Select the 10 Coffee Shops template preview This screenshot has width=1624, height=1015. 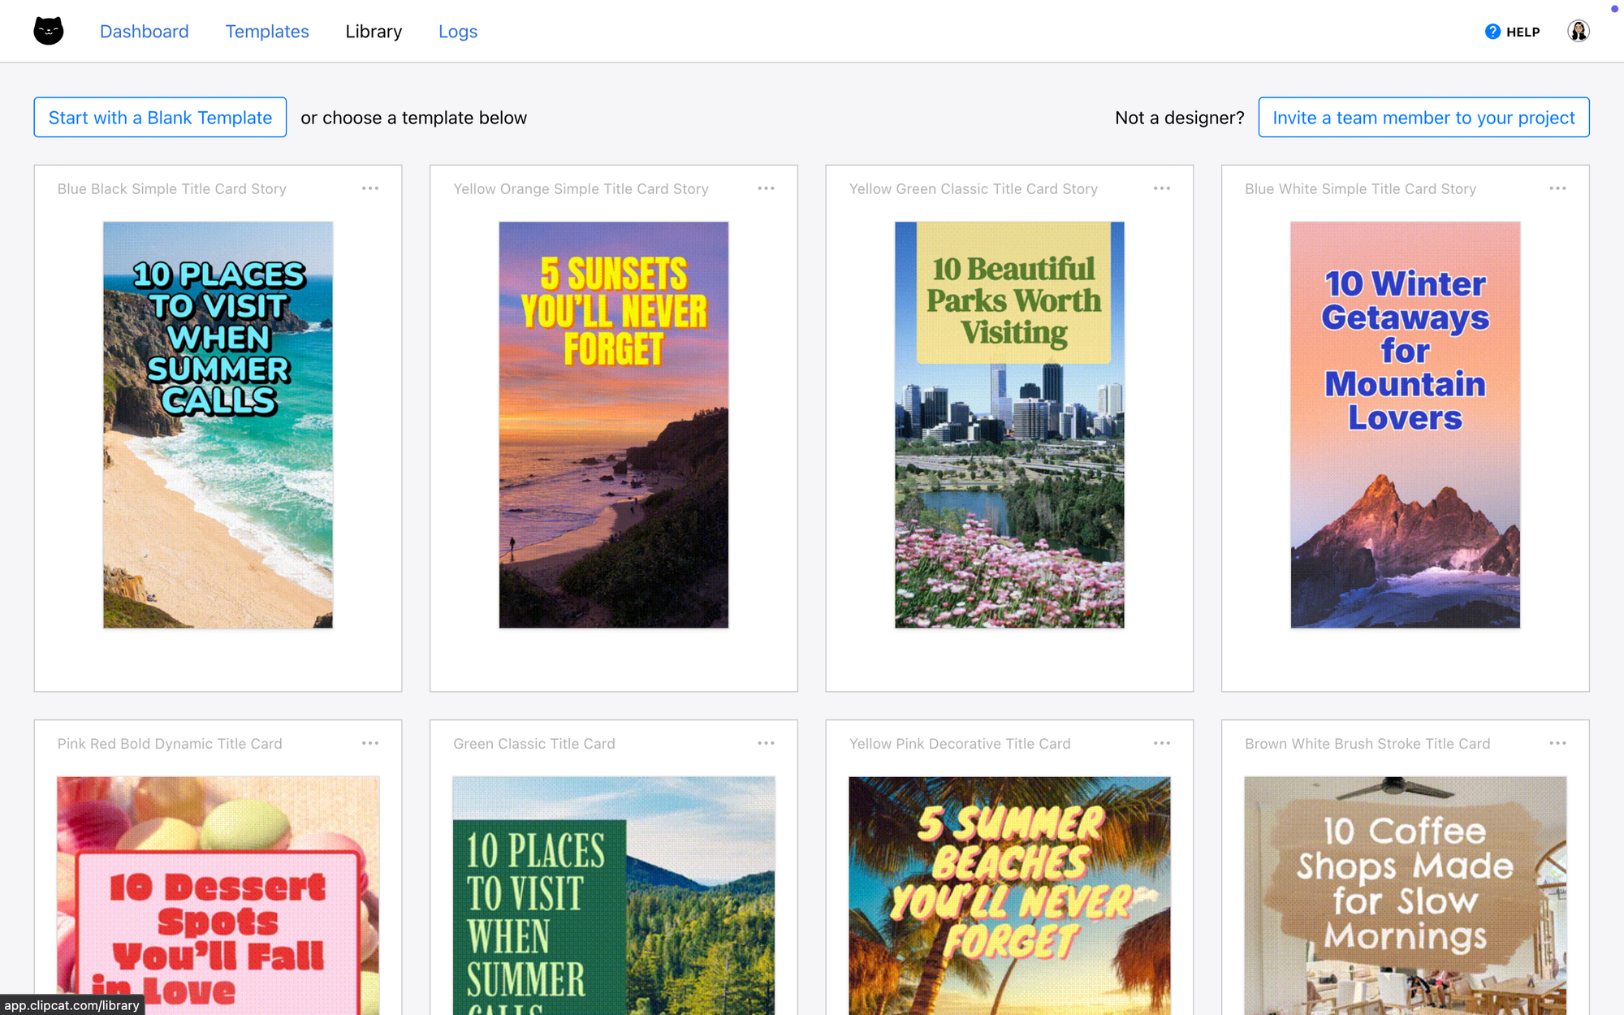[x=1404, y=893]
